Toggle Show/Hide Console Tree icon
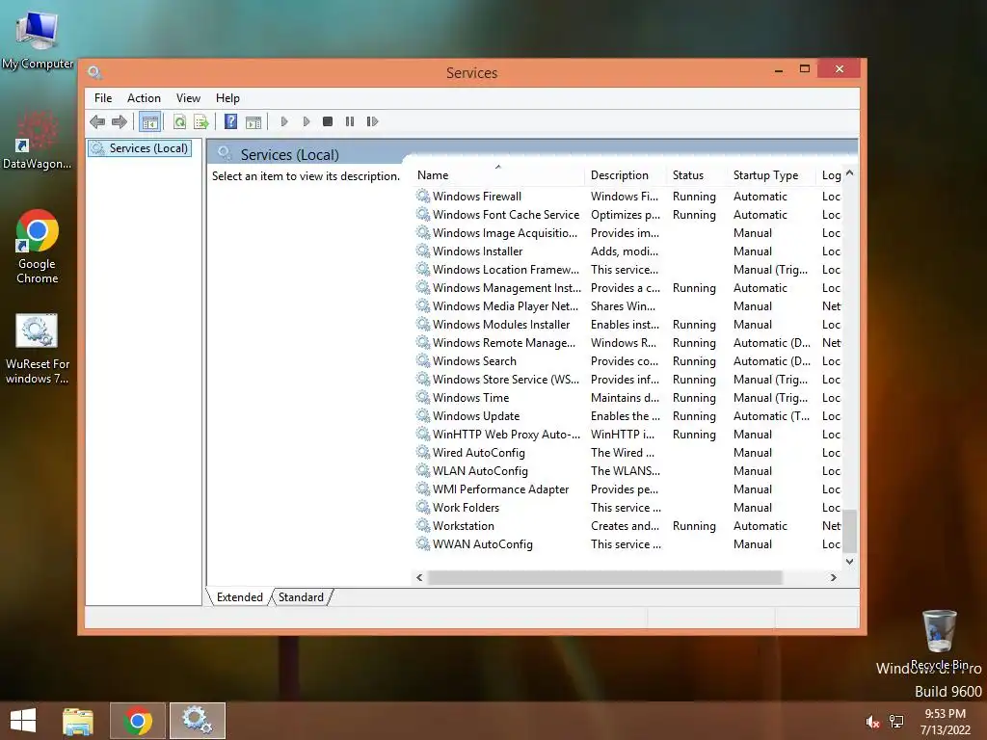This screenshot has height=740, width=987. [149, 121]
